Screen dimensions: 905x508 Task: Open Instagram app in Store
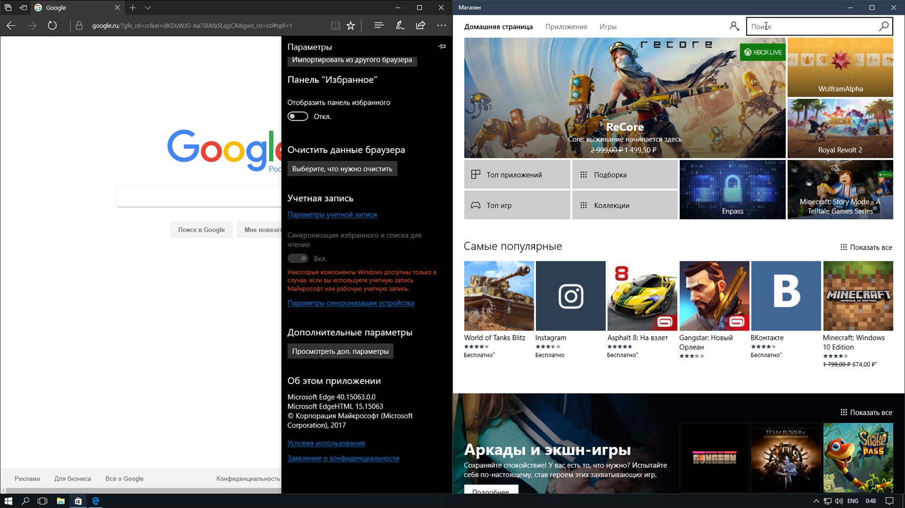click(x=571, y=309)
